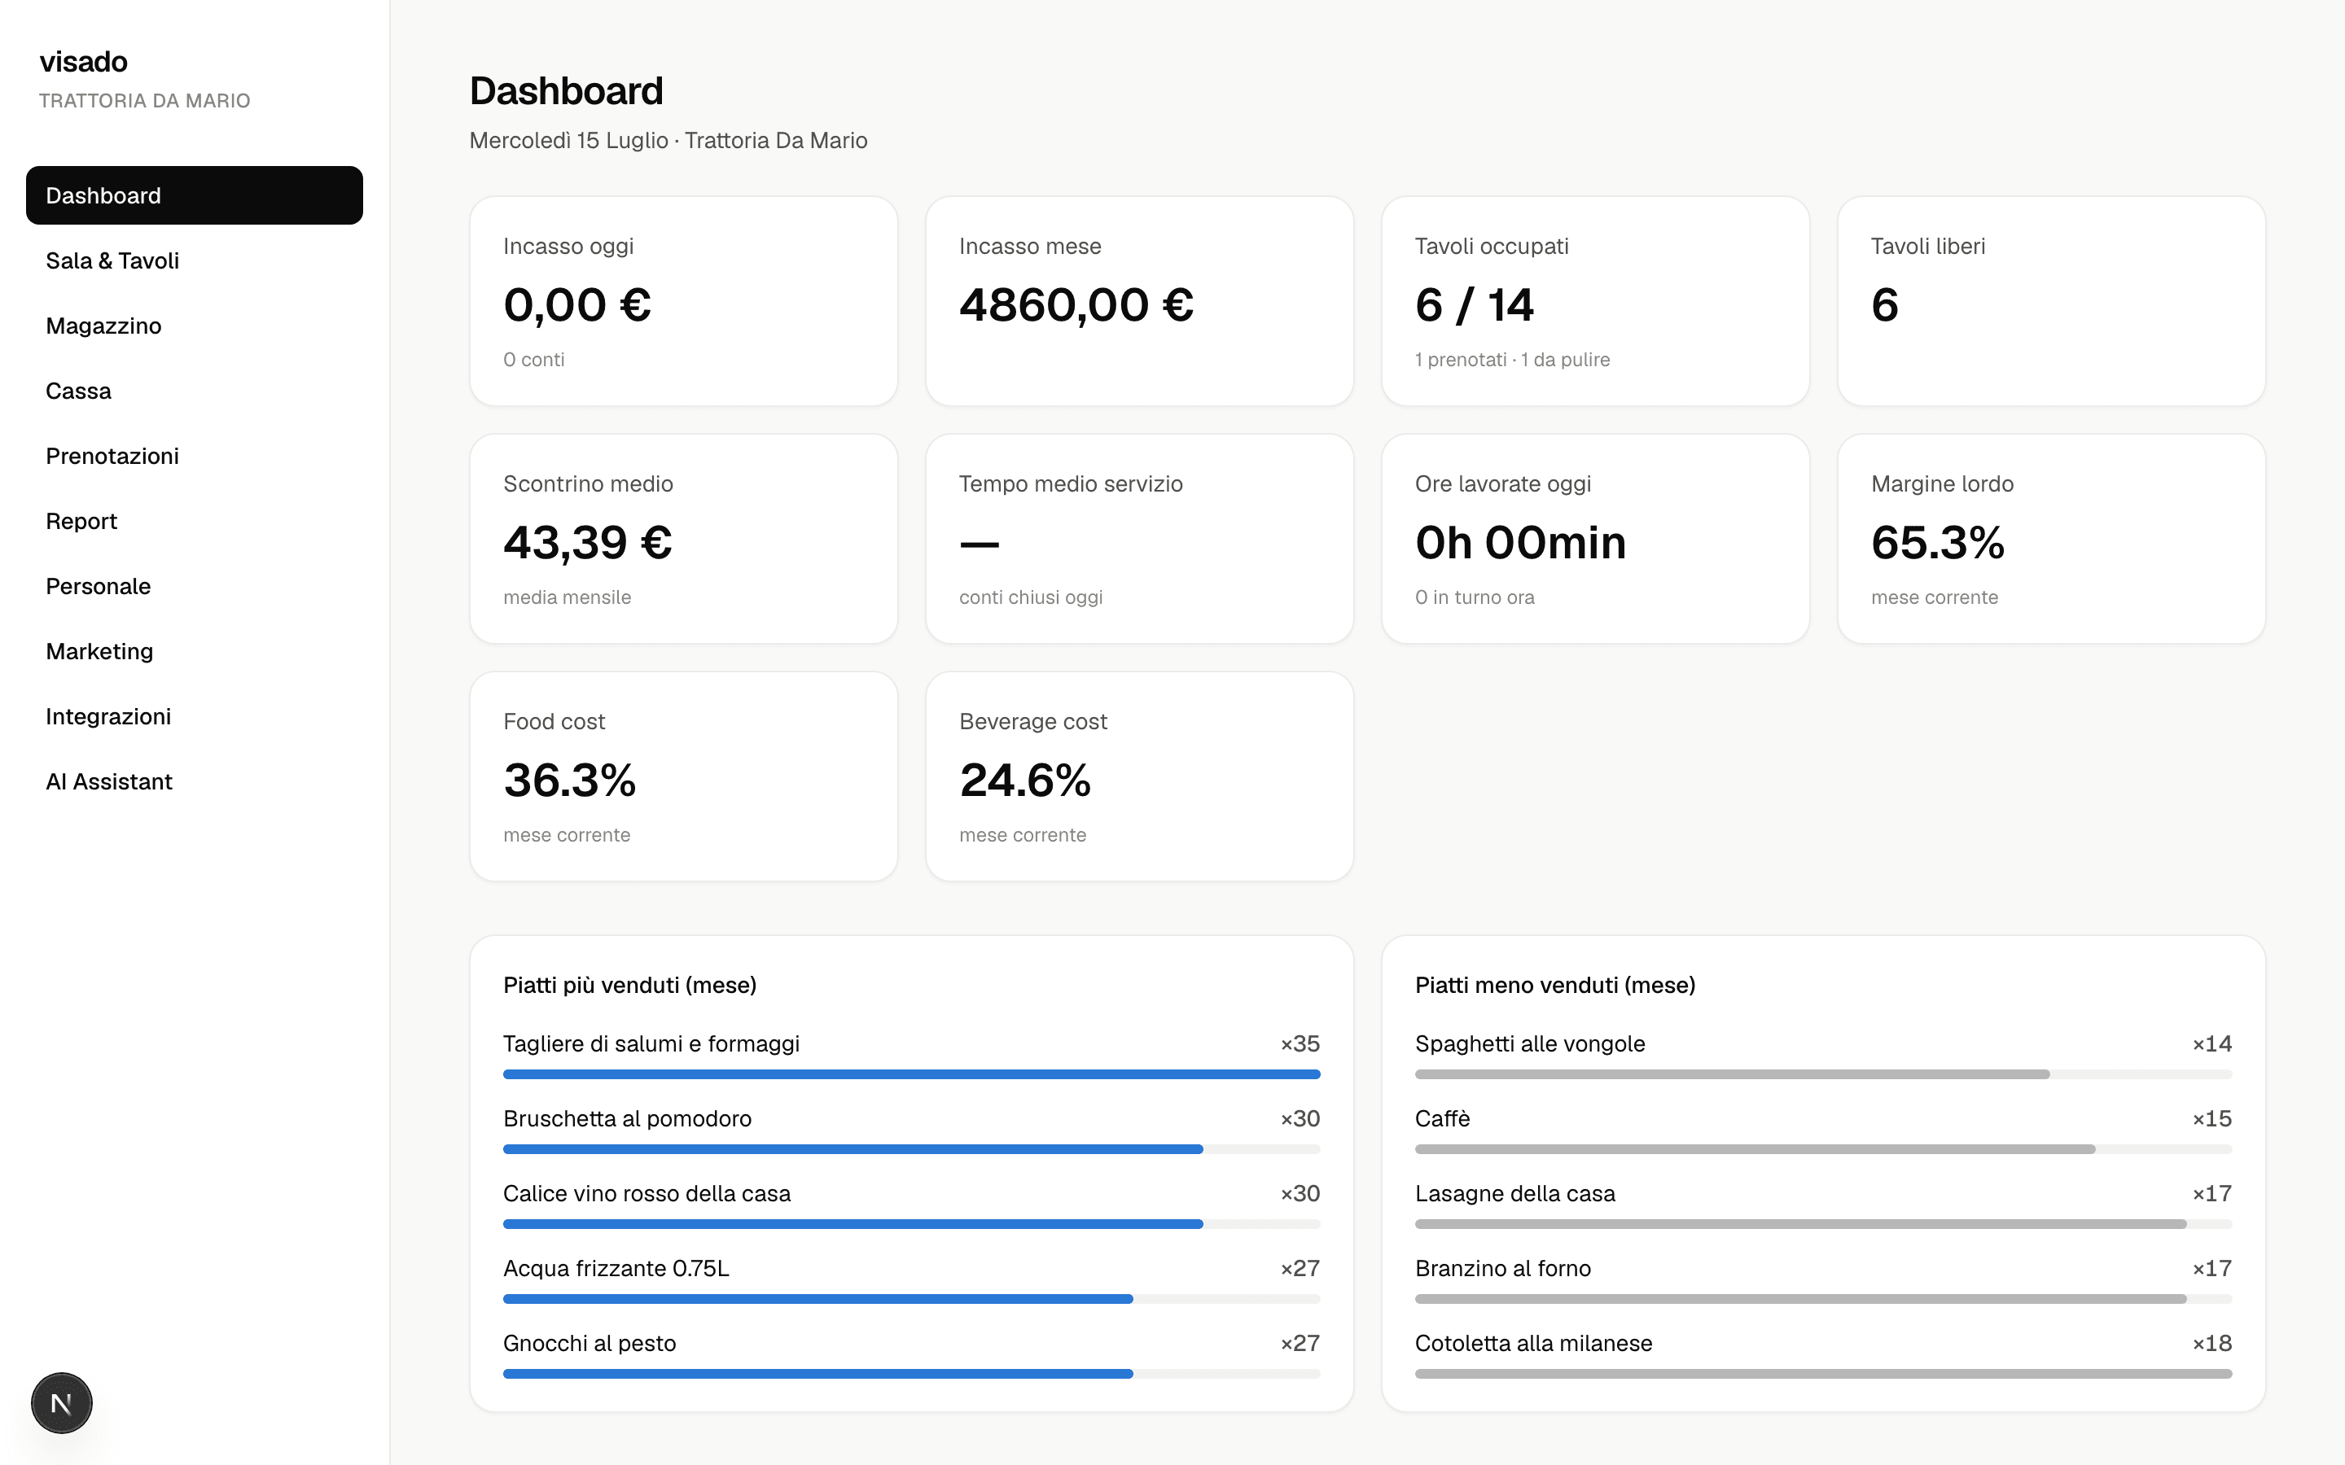Launch the AI Assistant
Image resolution: width=2345 pixels, height=1465 pixels.
(194, 781)
